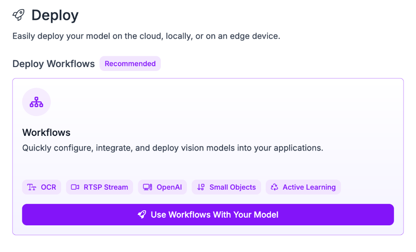Click the RTSP Stream camera icon

point(75,187)
